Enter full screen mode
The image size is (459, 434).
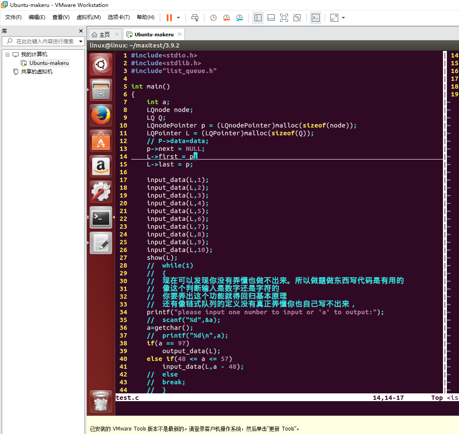tap(284, 18)
